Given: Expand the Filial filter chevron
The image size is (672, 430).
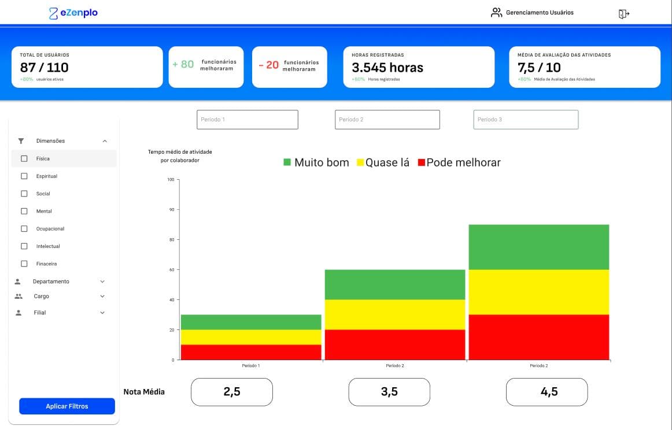Looking at the screenshot, I should tap(102, 313).
